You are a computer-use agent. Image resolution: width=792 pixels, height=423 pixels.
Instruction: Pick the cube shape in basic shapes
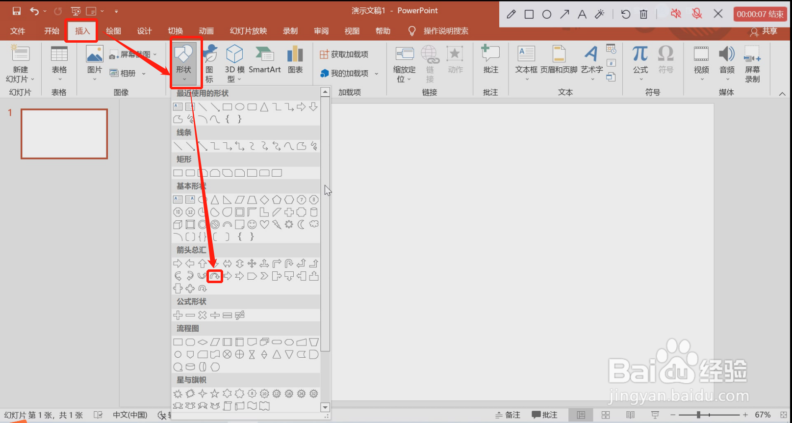(x=178, y=225)
